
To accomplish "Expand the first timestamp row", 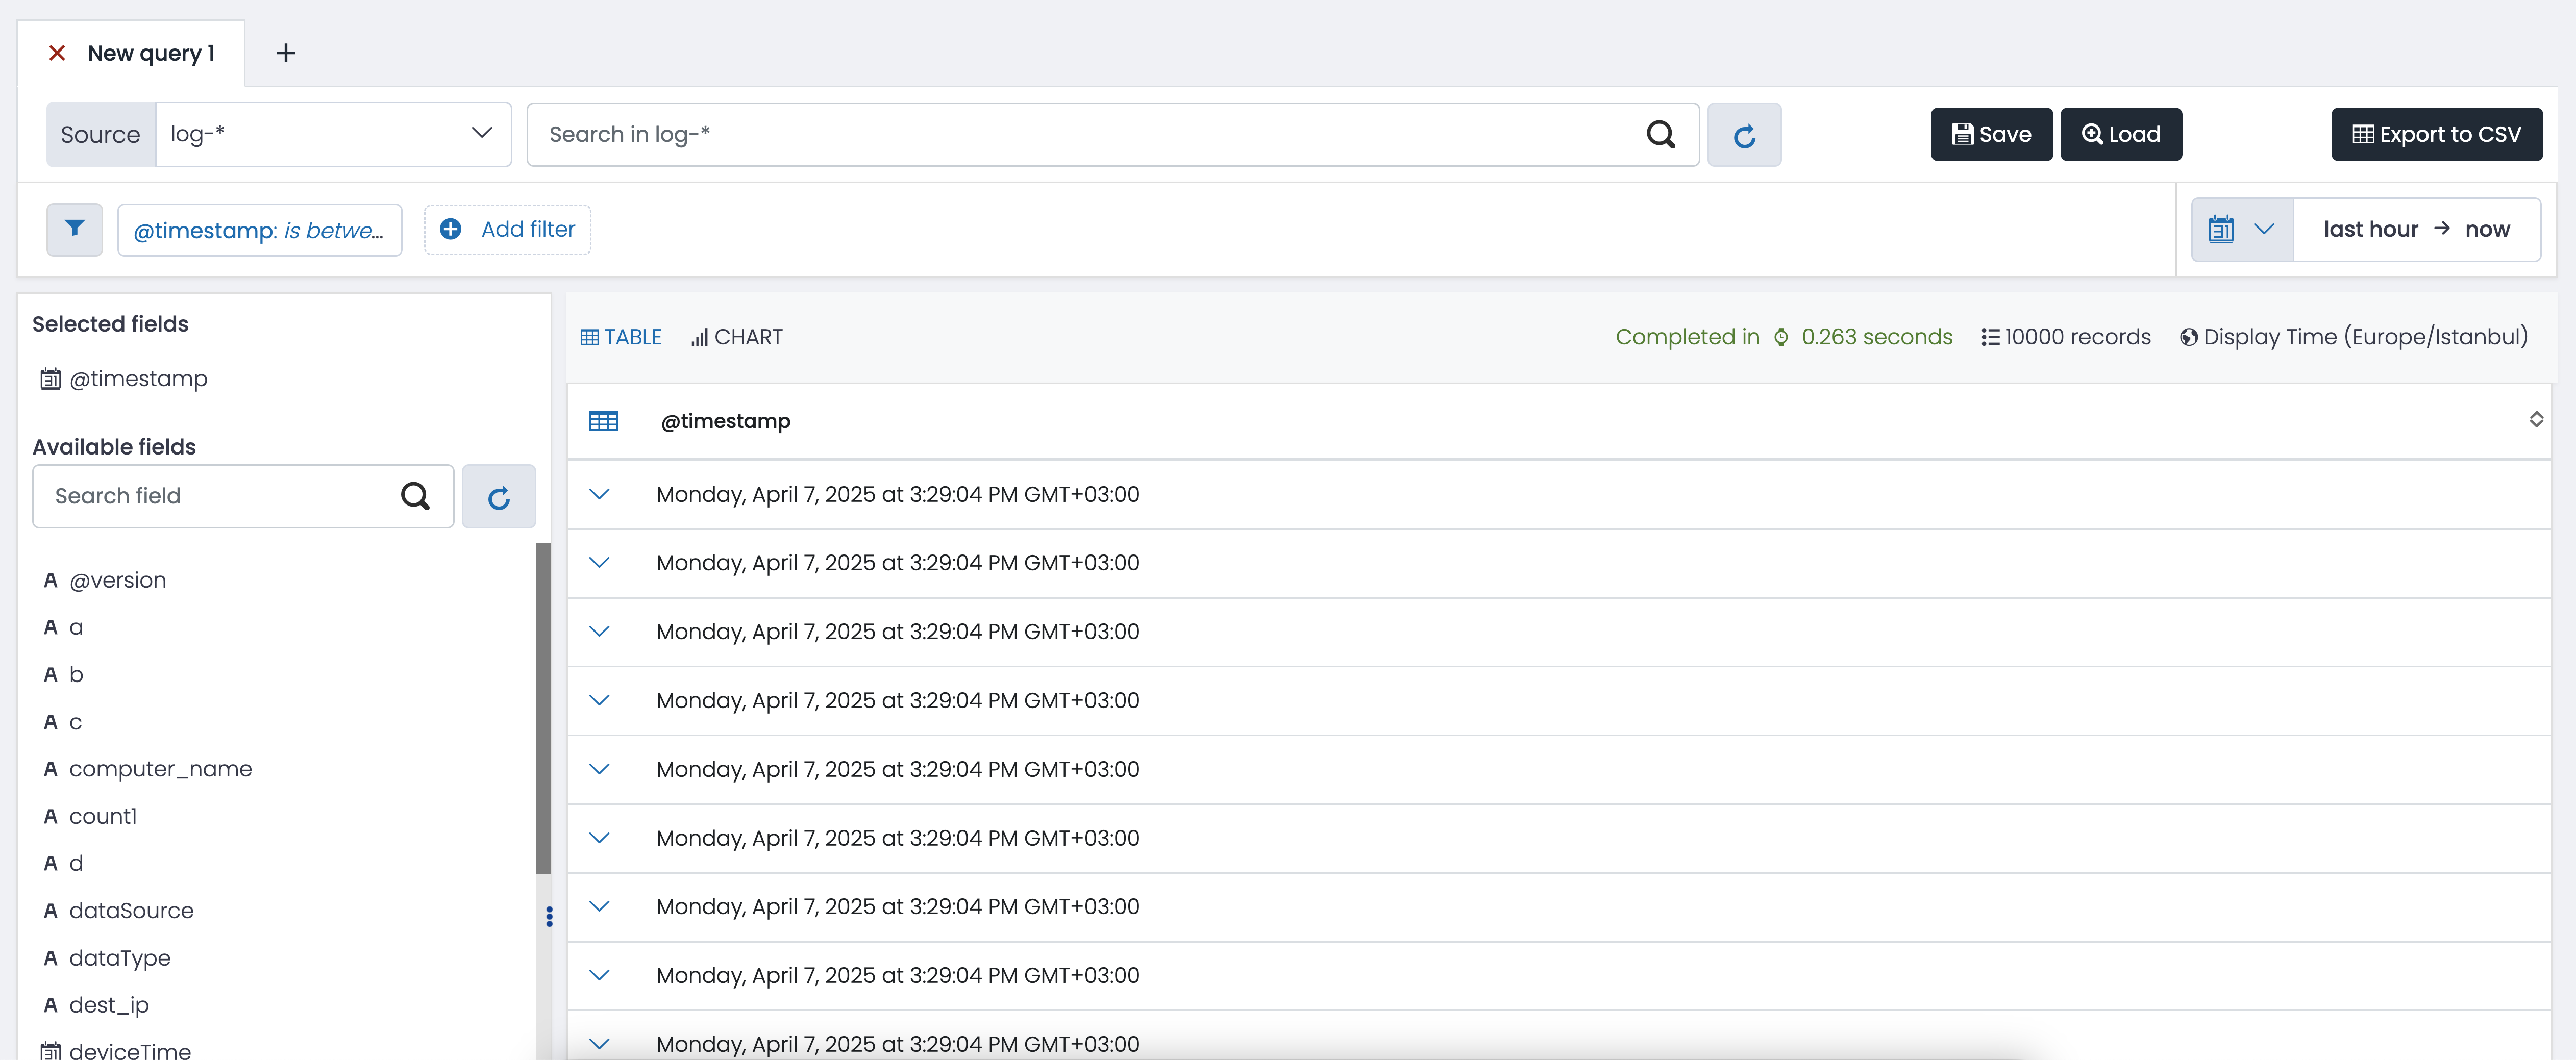I will coord(599,494).
